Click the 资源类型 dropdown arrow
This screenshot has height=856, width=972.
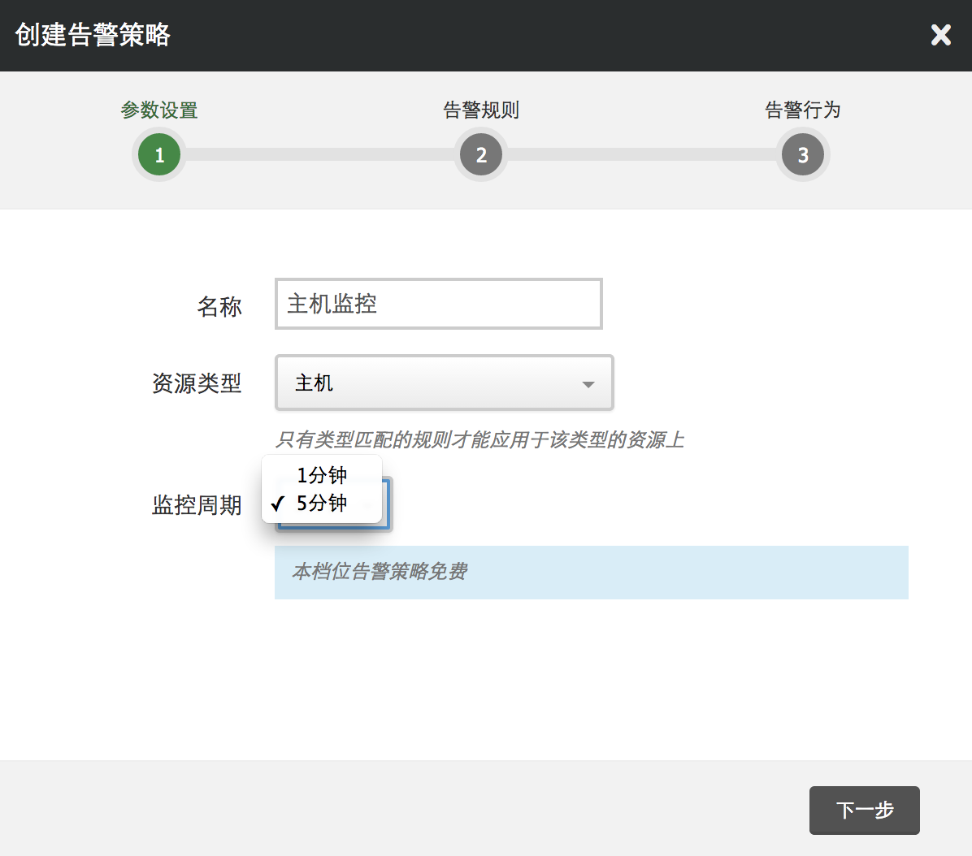588,384
